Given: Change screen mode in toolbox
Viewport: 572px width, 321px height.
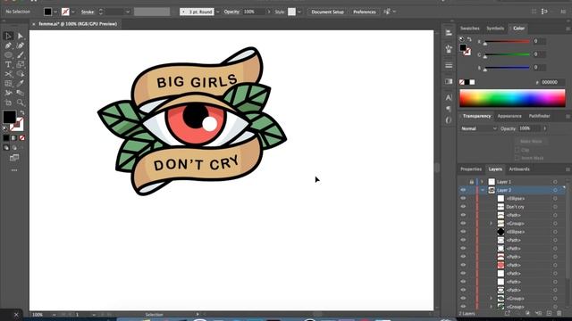Looking at the screenshot, I should (14, 158).
